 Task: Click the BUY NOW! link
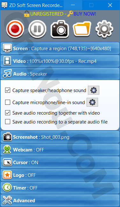point(85,14)
